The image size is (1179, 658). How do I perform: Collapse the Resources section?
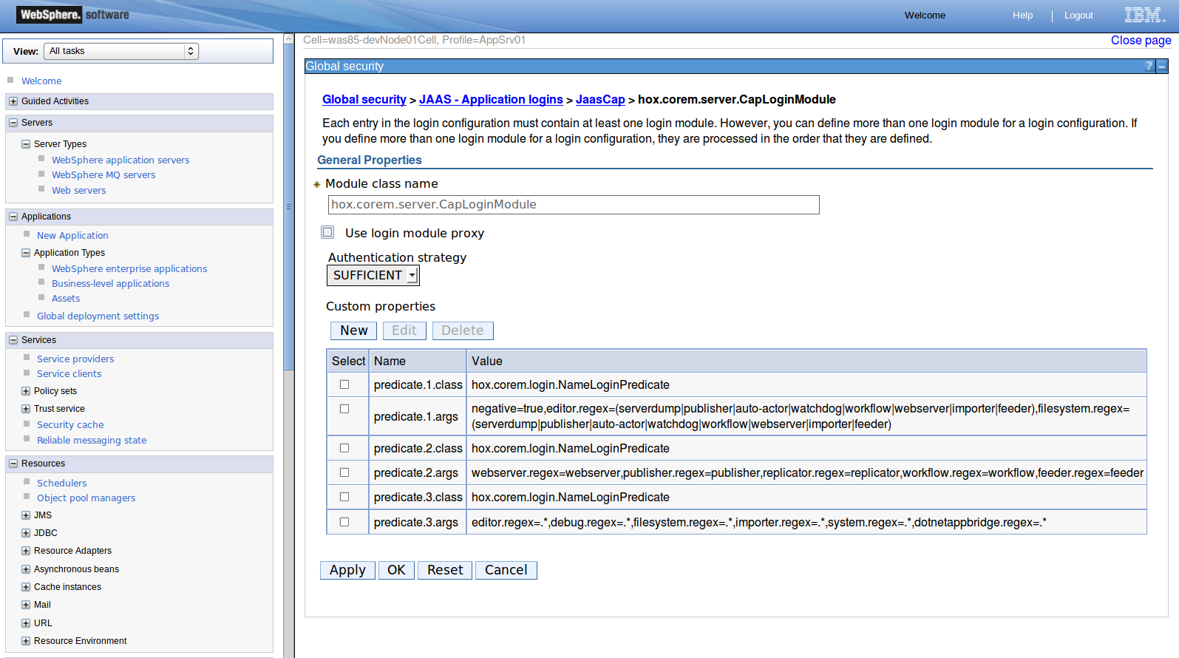(x=13, y=464)
